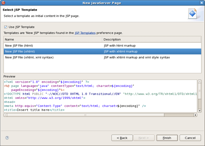
Task: Click the html xmlns line in preview
Action: coord(45,98)
